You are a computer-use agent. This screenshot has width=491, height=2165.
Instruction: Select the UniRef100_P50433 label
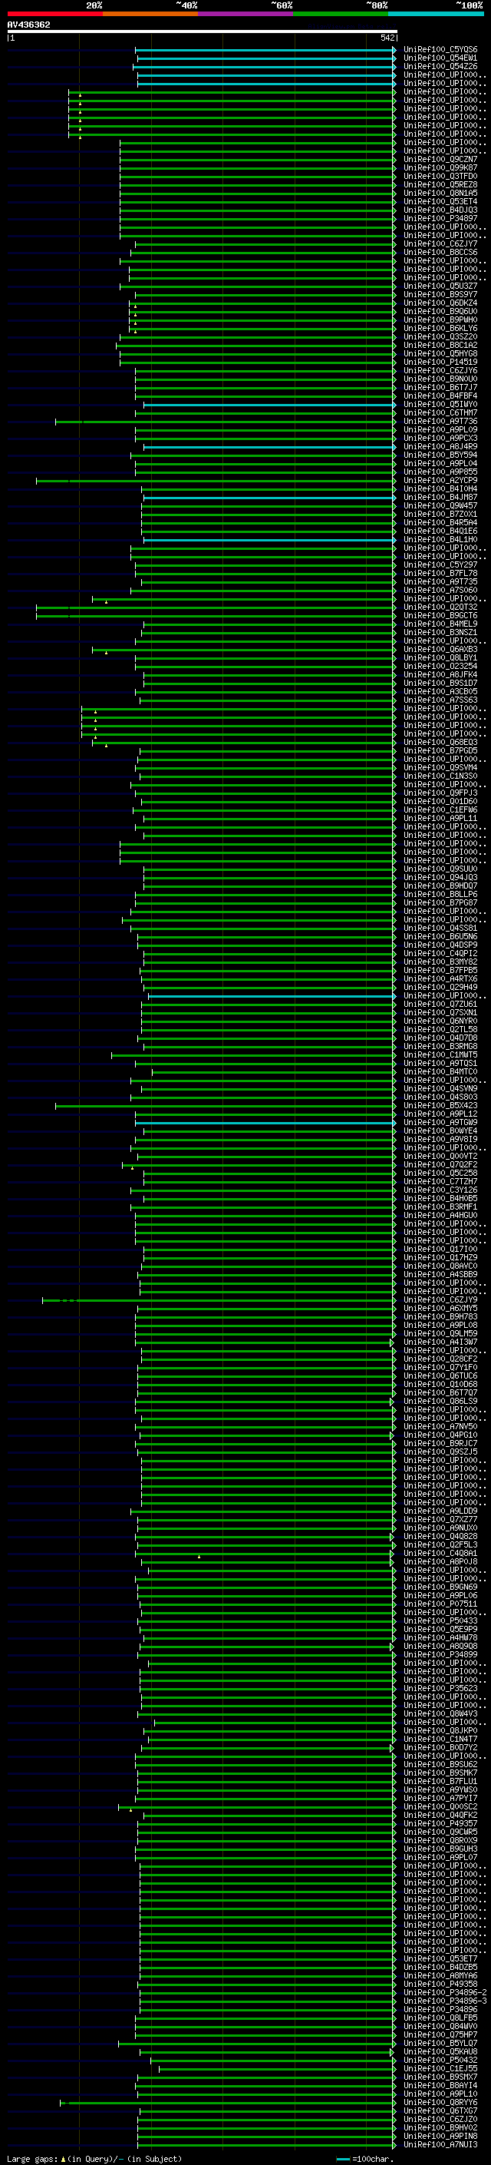(440, 1621)
